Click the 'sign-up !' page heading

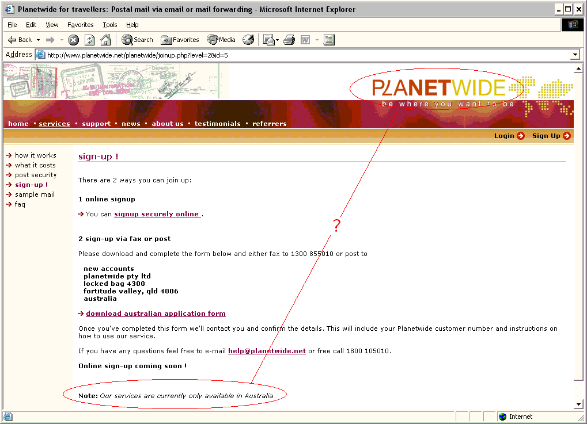coord(98,156)
